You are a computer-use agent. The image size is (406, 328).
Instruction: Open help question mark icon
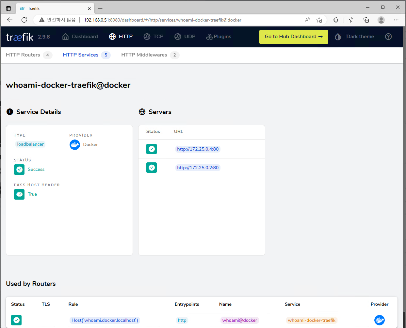pos(388,37)
